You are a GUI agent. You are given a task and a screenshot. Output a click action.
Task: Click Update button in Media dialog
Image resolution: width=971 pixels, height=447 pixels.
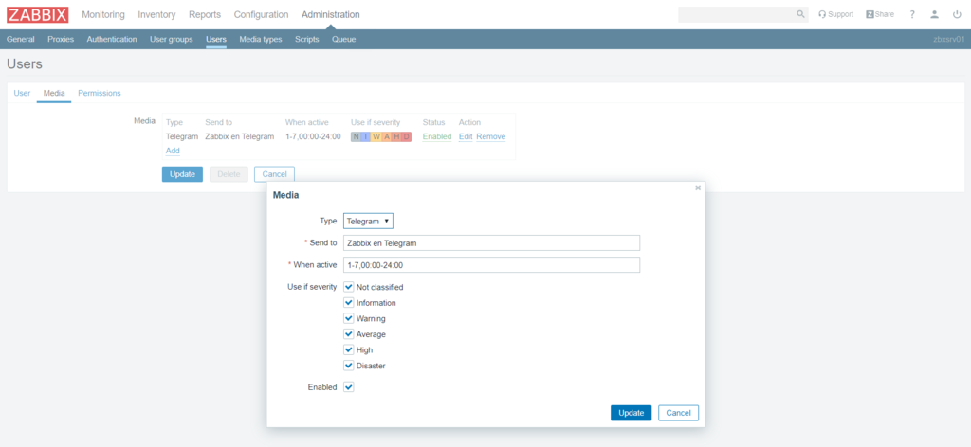631,413
